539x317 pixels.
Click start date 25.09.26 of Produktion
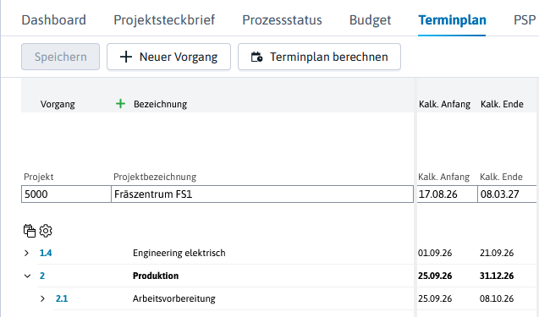435,276
